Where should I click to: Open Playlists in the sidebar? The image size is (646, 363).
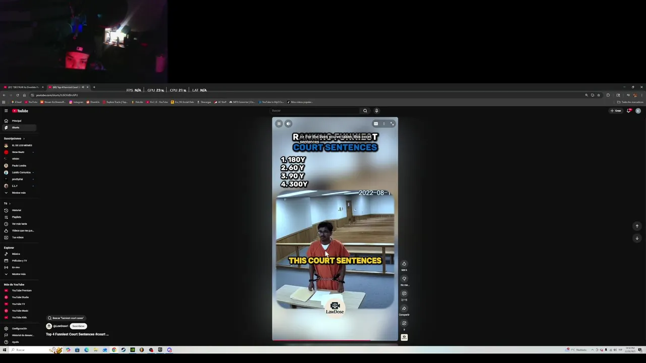(19, 217)
